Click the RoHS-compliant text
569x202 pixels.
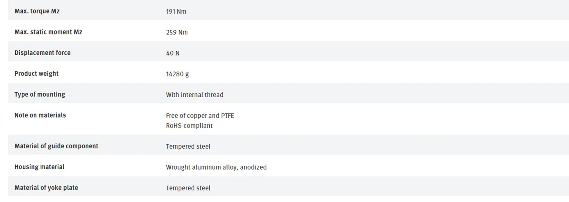(189, 126)
